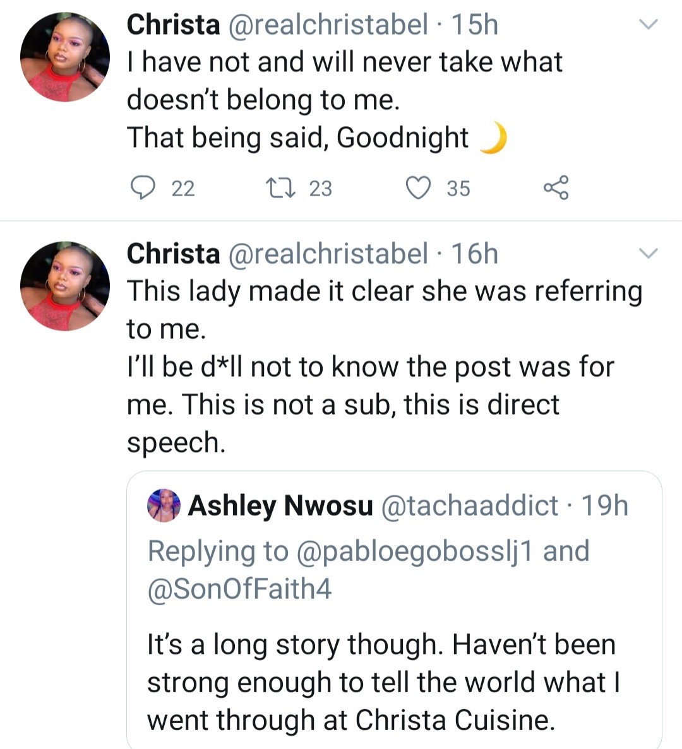Image resolution: width=682 pixels, height=749 pixels.
Task: Open Christa's avatar on the 16h tweet
Action: pos(64,286)
